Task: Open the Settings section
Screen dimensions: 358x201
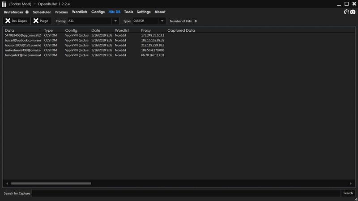Action: click(144, 12)
